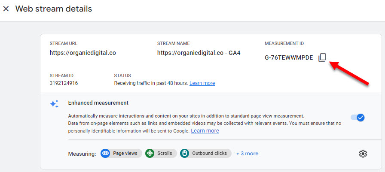Click the stream name ending in GA4
Viewport: 385px width, 172px height.
199,53
